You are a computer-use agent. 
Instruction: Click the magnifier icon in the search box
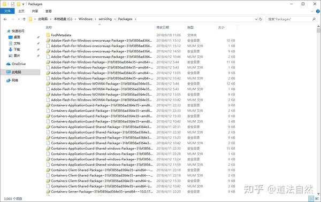coord(314,19)
